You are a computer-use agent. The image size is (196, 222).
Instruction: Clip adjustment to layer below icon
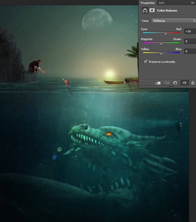[158, 83]
